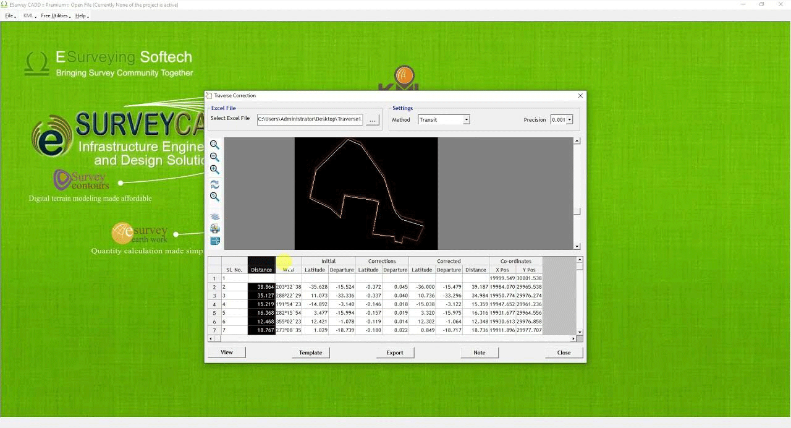Open the File menu

(10, 15)
